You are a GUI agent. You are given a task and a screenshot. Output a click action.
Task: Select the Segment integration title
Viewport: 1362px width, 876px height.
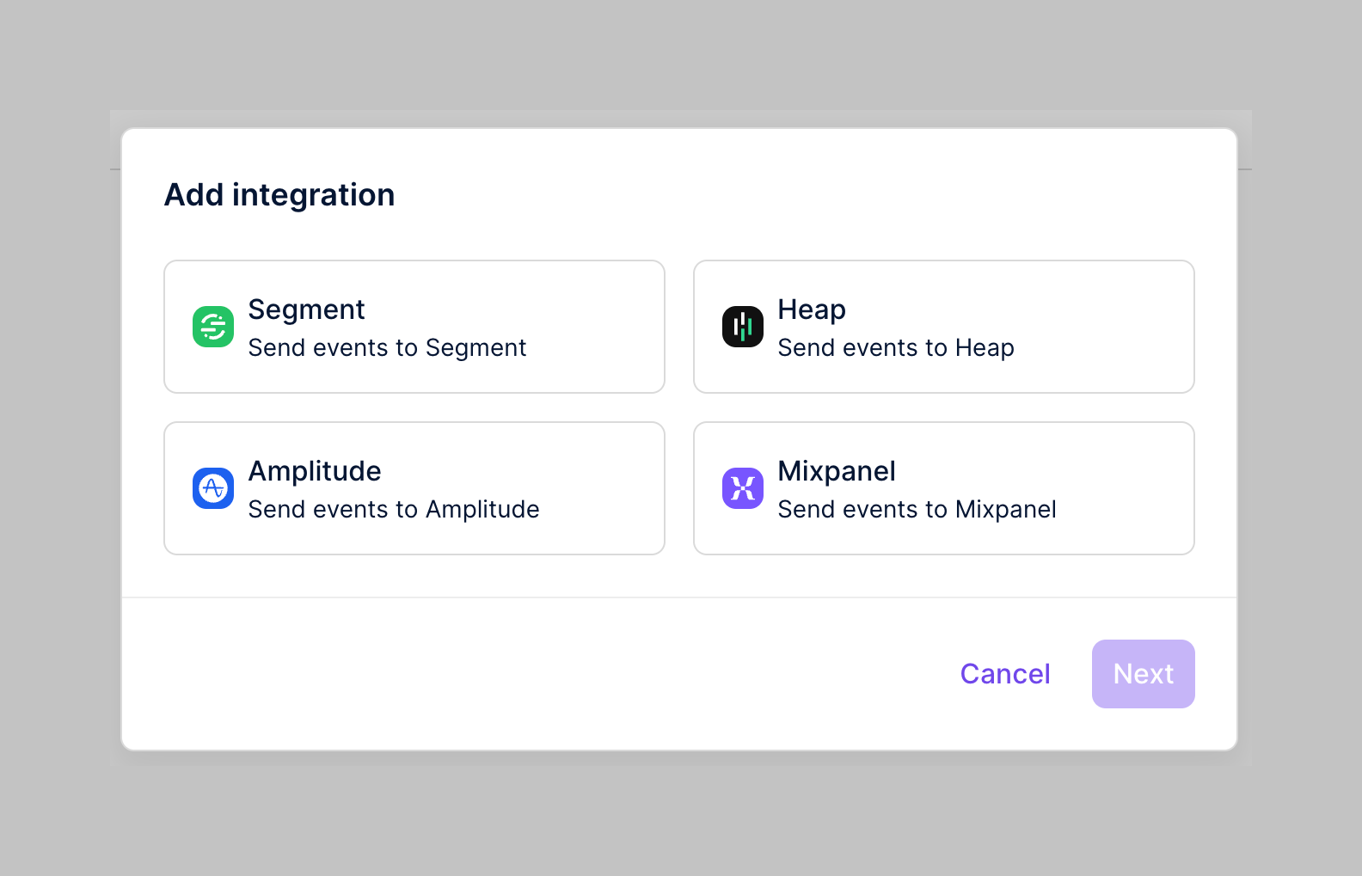tap(306, 309)
